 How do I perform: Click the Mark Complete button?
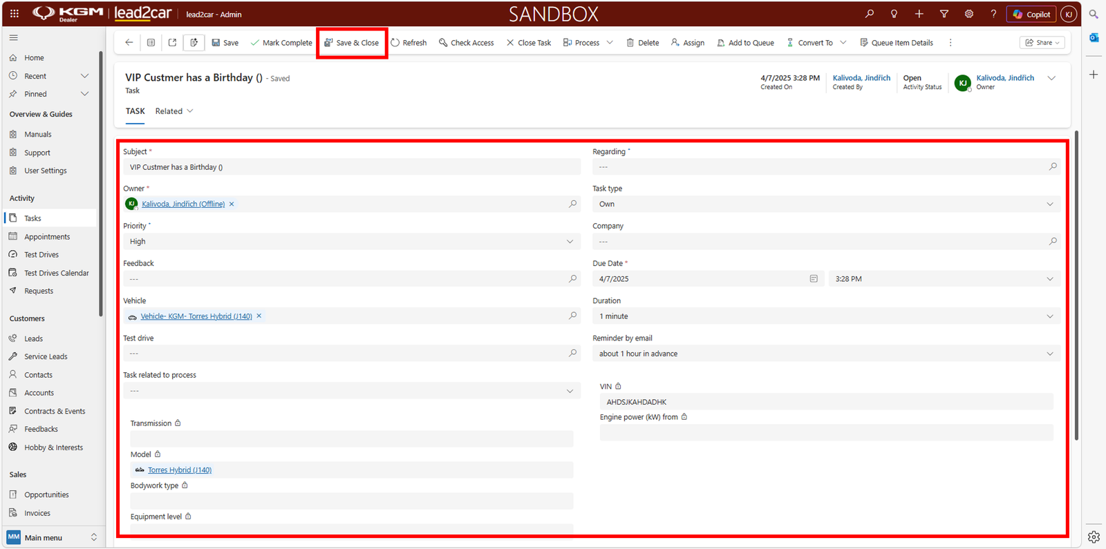tap(281, 43)
